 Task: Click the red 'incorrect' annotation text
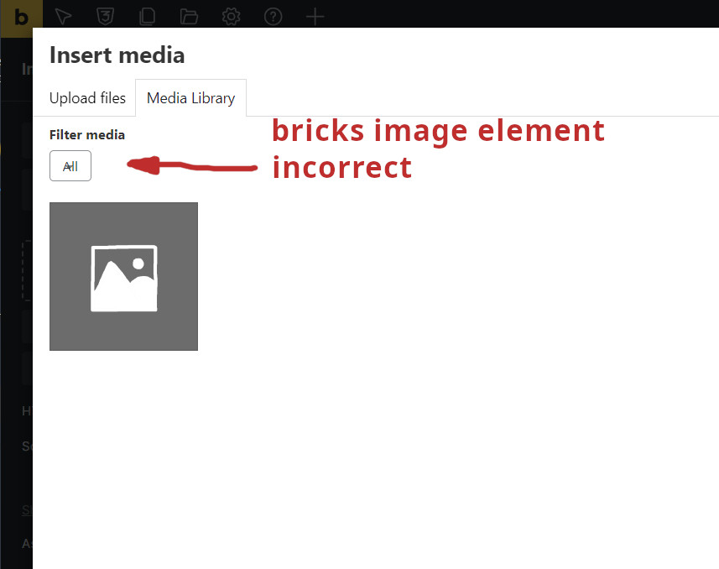[x=342, y=168]
